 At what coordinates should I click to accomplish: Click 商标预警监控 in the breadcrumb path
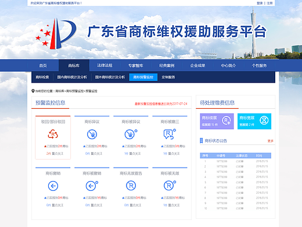(x=75, y=91)
